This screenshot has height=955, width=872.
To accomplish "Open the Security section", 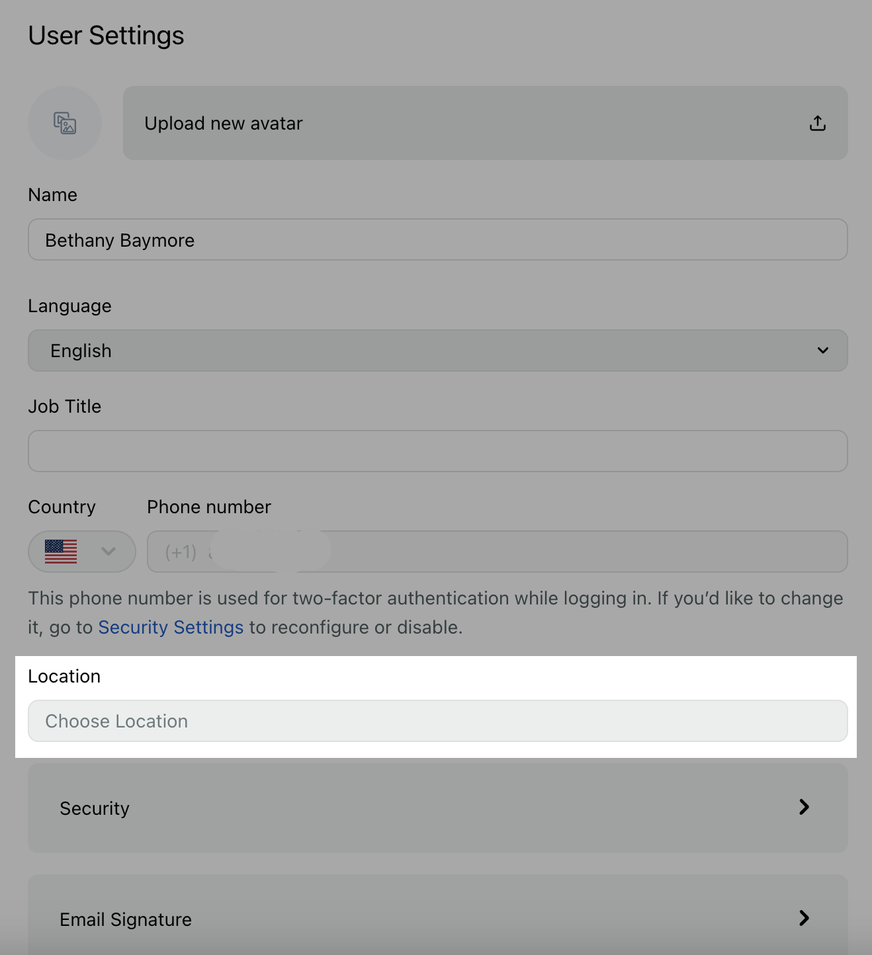I will click(x=437, y=808).
